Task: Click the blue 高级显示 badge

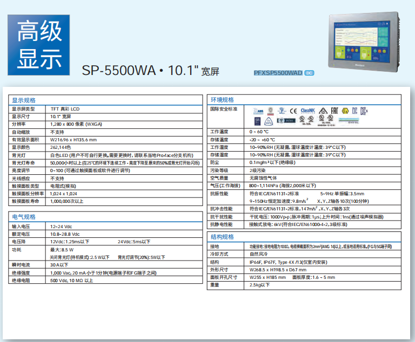Action: pos(39,45)
